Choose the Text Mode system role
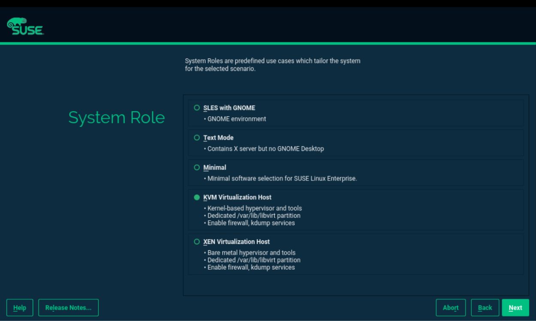Viewport: 536px width, 321px height. pos(197,138)
